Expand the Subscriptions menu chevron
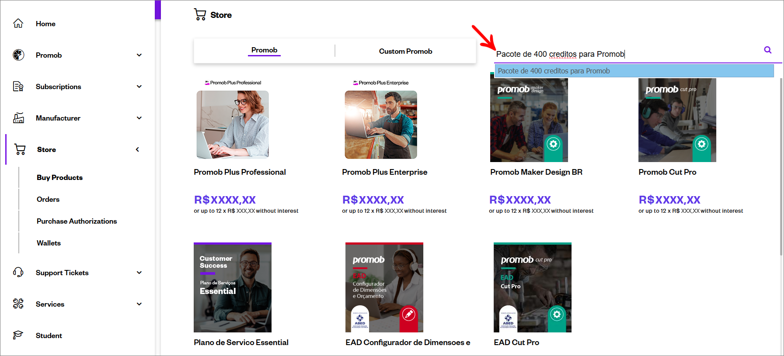Image resolution: width=784 pixels, height=356 pixels. (139, 86)
